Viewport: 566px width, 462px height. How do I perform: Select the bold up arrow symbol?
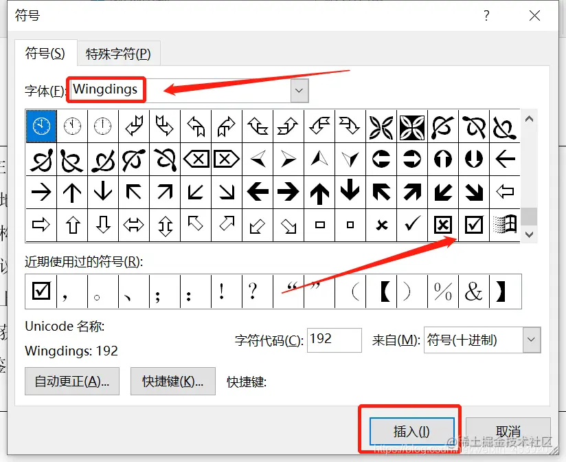(319, 192)
